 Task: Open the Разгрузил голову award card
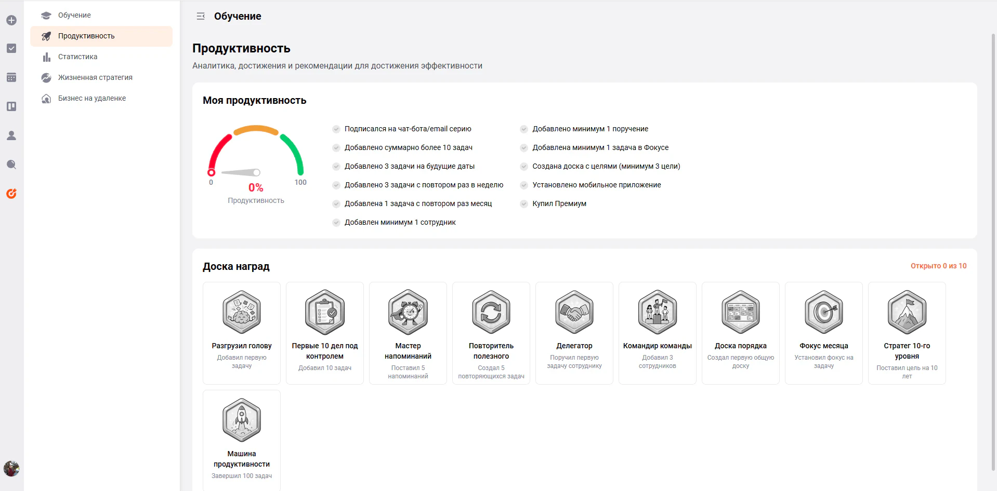pos(242,333)
